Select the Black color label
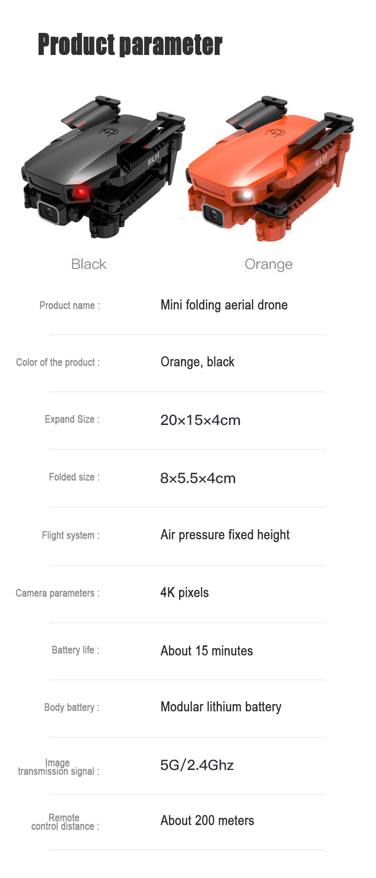 pyautogui.click(x=89, y=264)
